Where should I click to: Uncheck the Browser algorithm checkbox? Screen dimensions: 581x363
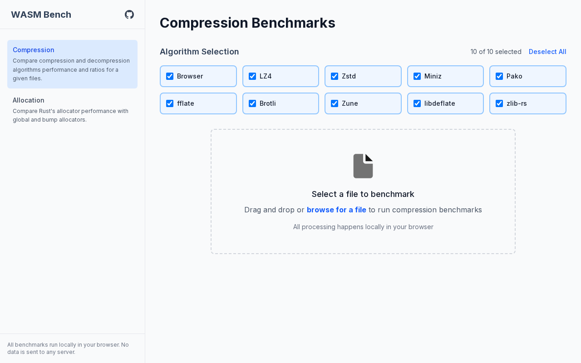170,76
